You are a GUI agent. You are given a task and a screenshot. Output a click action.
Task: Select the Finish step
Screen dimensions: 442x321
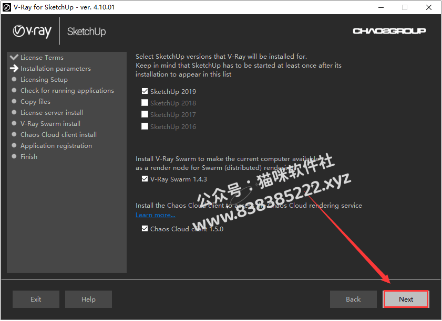pyautogui.click(x=29, y=157)
